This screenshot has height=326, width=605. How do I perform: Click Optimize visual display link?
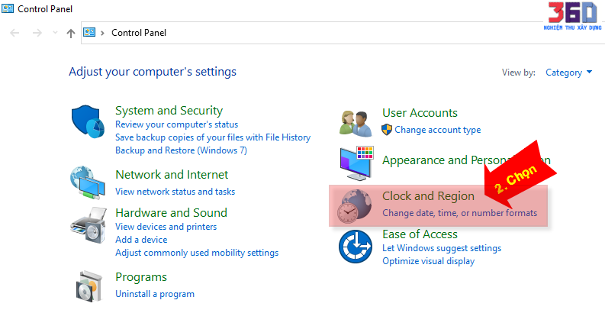point(428,261)
